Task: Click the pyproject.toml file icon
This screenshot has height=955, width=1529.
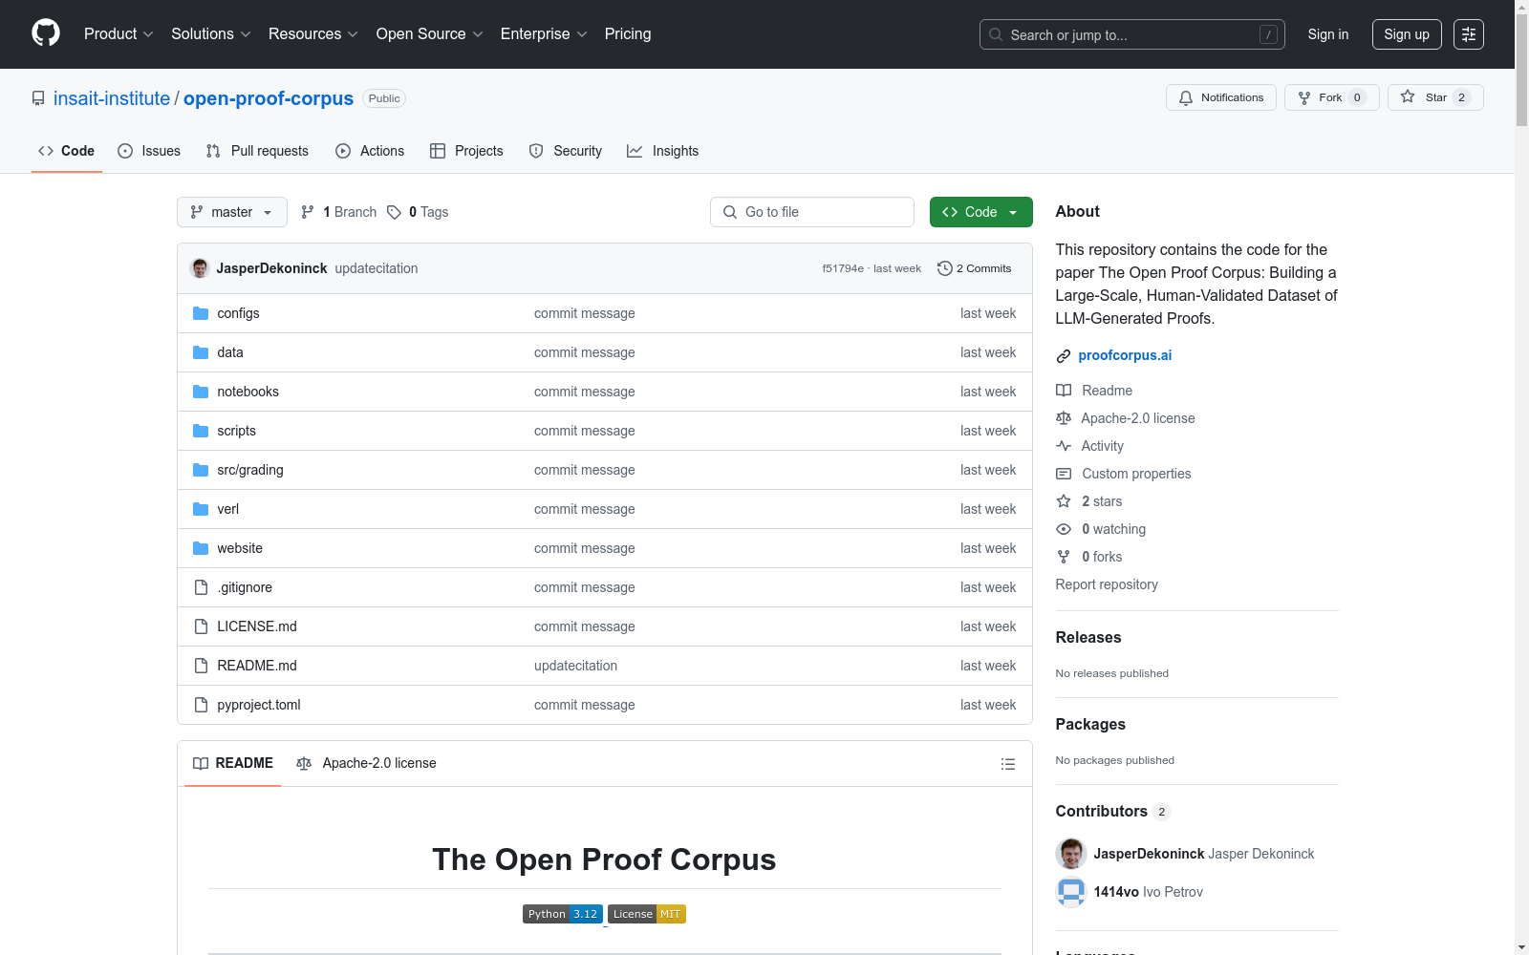Action: point(201,705)
